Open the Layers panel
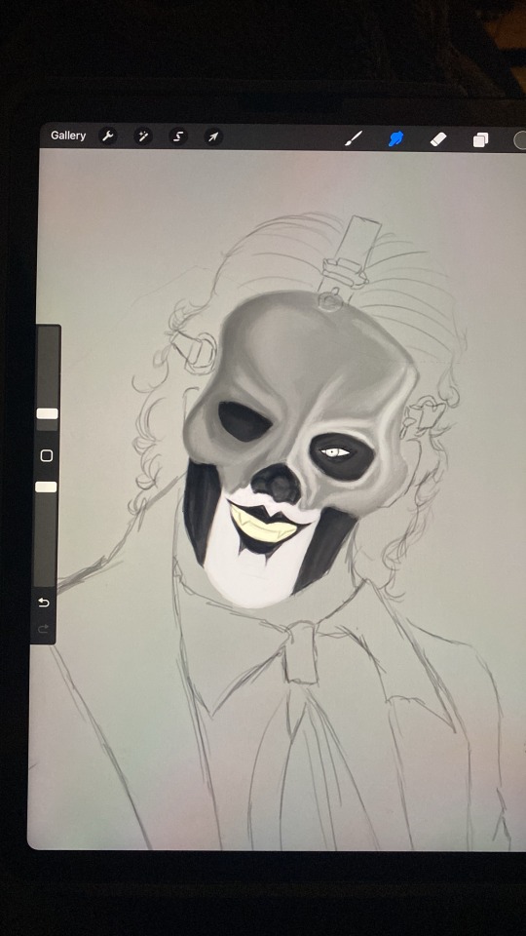Screen dimensions: 526x936 click(480, 140)
